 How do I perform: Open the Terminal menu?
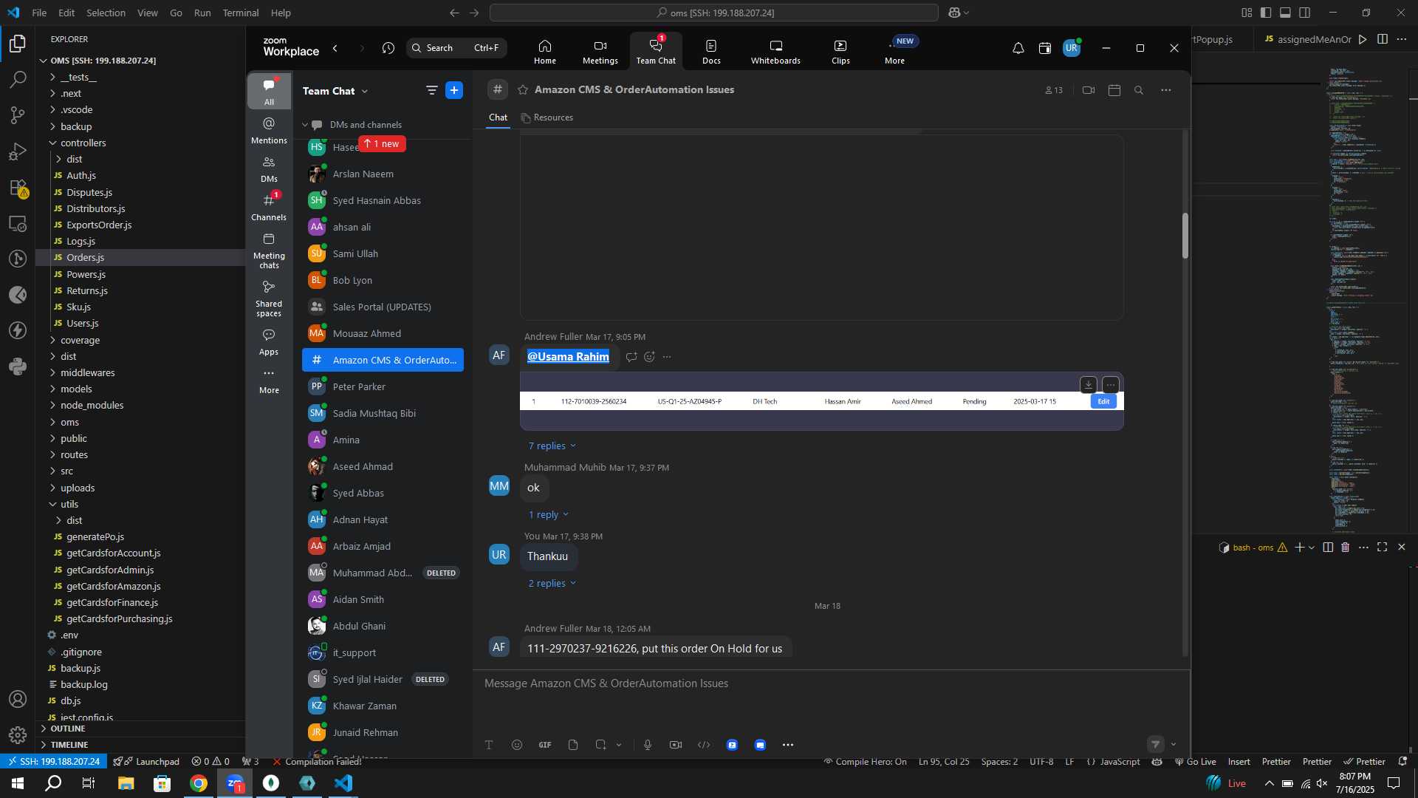click(241, 13)
